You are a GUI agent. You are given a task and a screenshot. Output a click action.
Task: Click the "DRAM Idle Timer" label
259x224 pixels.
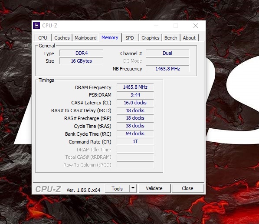(x=94, y=150)
